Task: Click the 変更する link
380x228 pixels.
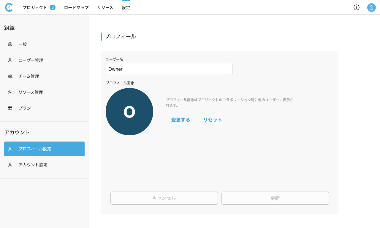Action: coord(180,120)
